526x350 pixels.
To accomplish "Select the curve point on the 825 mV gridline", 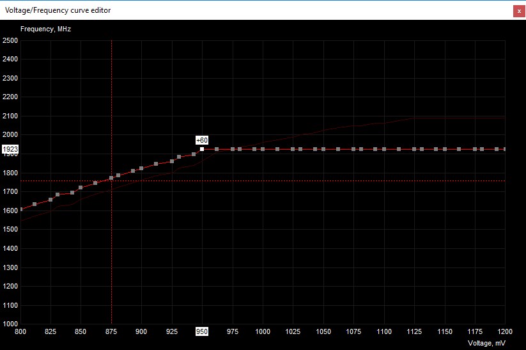I will click(x=50, y=200).
